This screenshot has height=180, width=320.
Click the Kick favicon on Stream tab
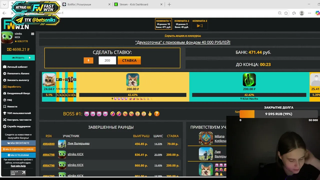(116, 4)
